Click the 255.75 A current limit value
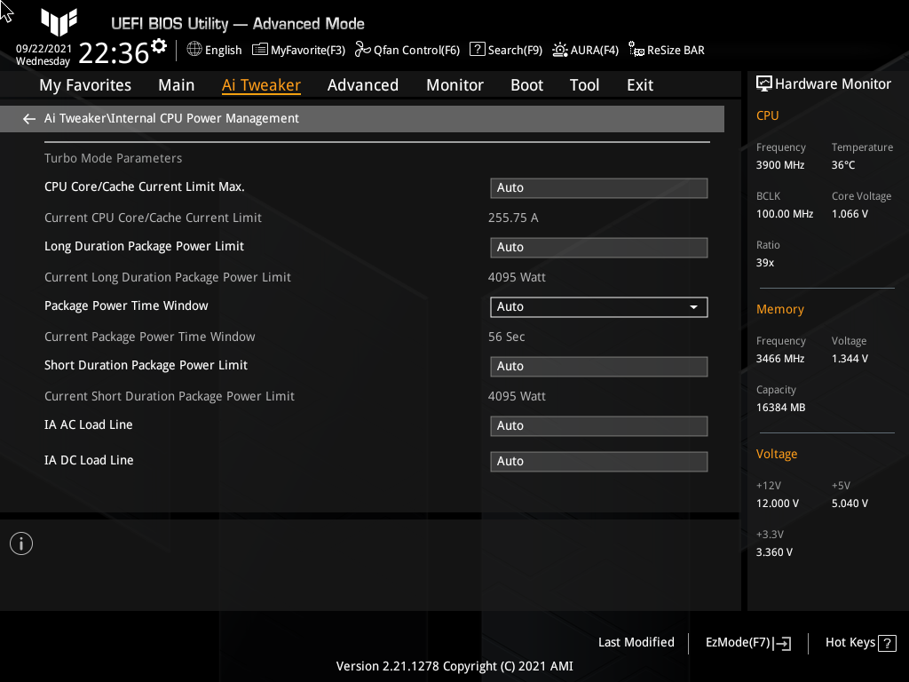Viewport: 909px width, 682px height. coord(513,218)
